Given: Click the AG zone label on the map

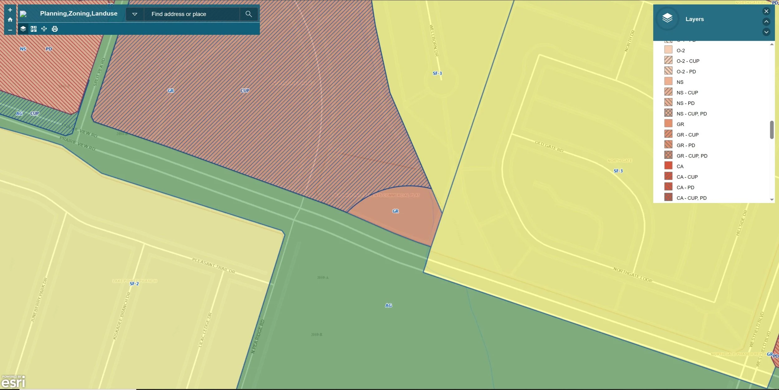Looking at the screenshot, I should tap(388, 305).
